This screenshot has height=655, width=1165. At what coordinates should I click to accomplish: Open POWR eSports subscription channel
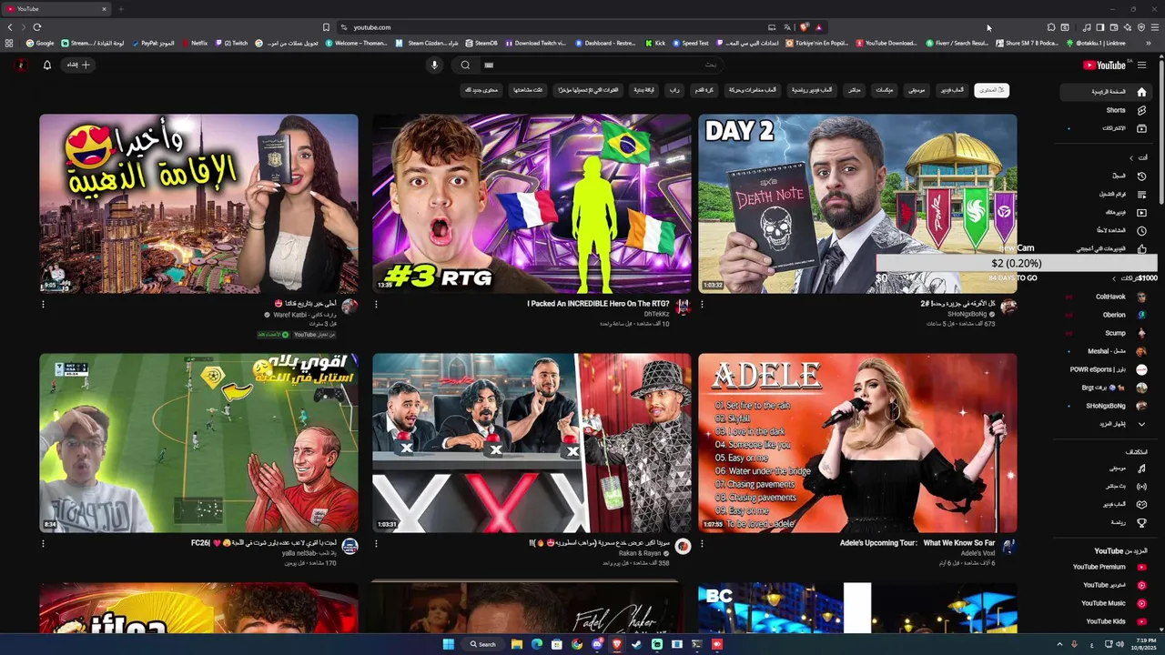(x=1106, y=369)
